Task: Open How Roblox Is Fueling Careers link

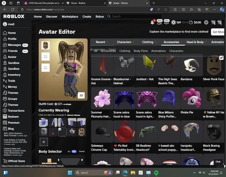Action: [15, 142]
